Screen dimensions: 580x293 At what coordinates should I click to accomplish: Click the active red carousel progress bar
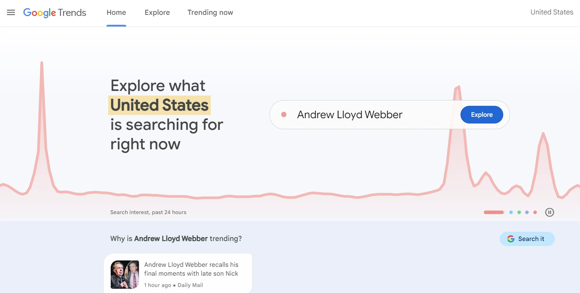494,212
